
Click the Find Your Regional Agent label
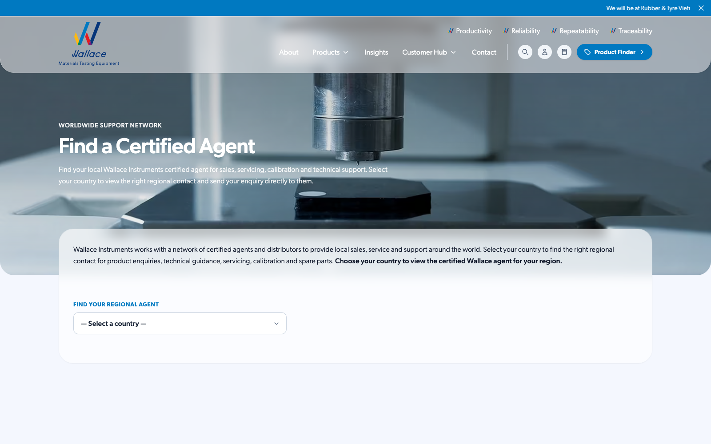116,304
